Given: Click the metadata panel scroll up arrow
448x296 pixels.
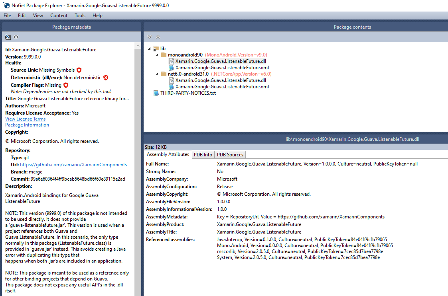Looking at the screenshot, I should pos(138,46).
